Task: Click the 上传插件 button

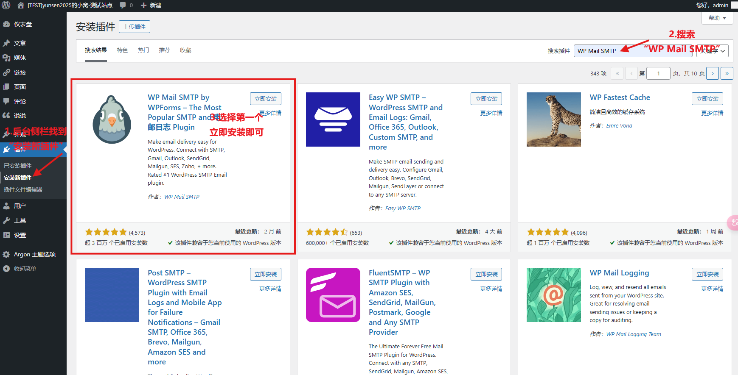Action: click(x=135, y=27)
